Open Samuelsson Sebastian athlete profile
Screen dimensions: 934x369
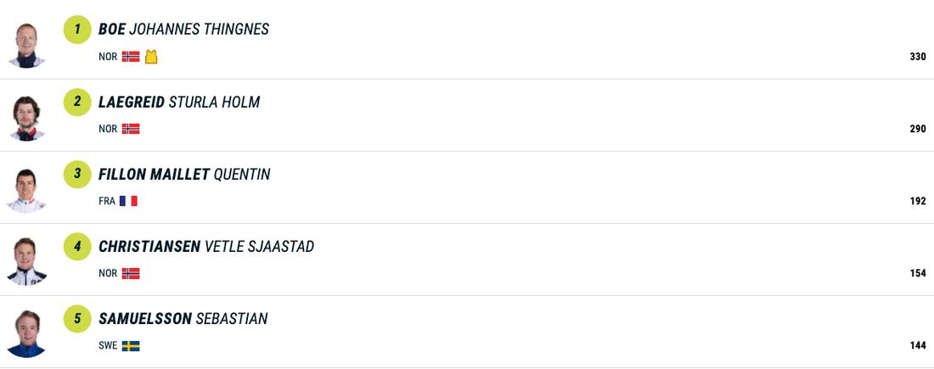(x=183, y=319)
